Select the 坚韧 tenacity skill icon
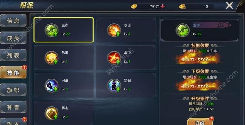Image resolution: width=245 pixels, height=125 pixels. point(114,85)
